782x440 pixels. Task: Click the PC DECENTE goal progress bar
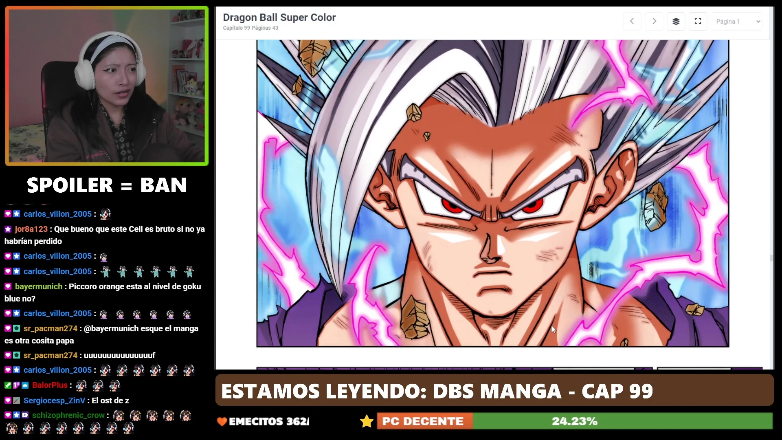coord(574,421)
